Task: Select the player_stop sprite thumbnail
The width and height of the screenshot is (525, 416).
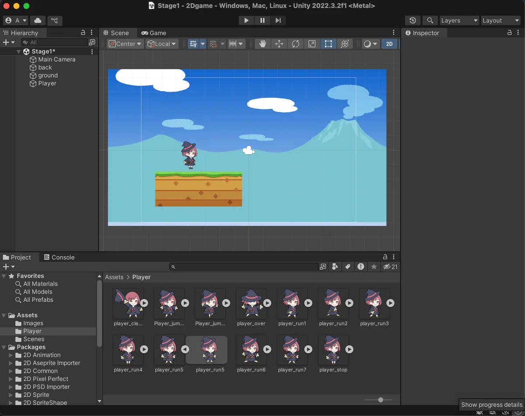Action: coord(333,350)
